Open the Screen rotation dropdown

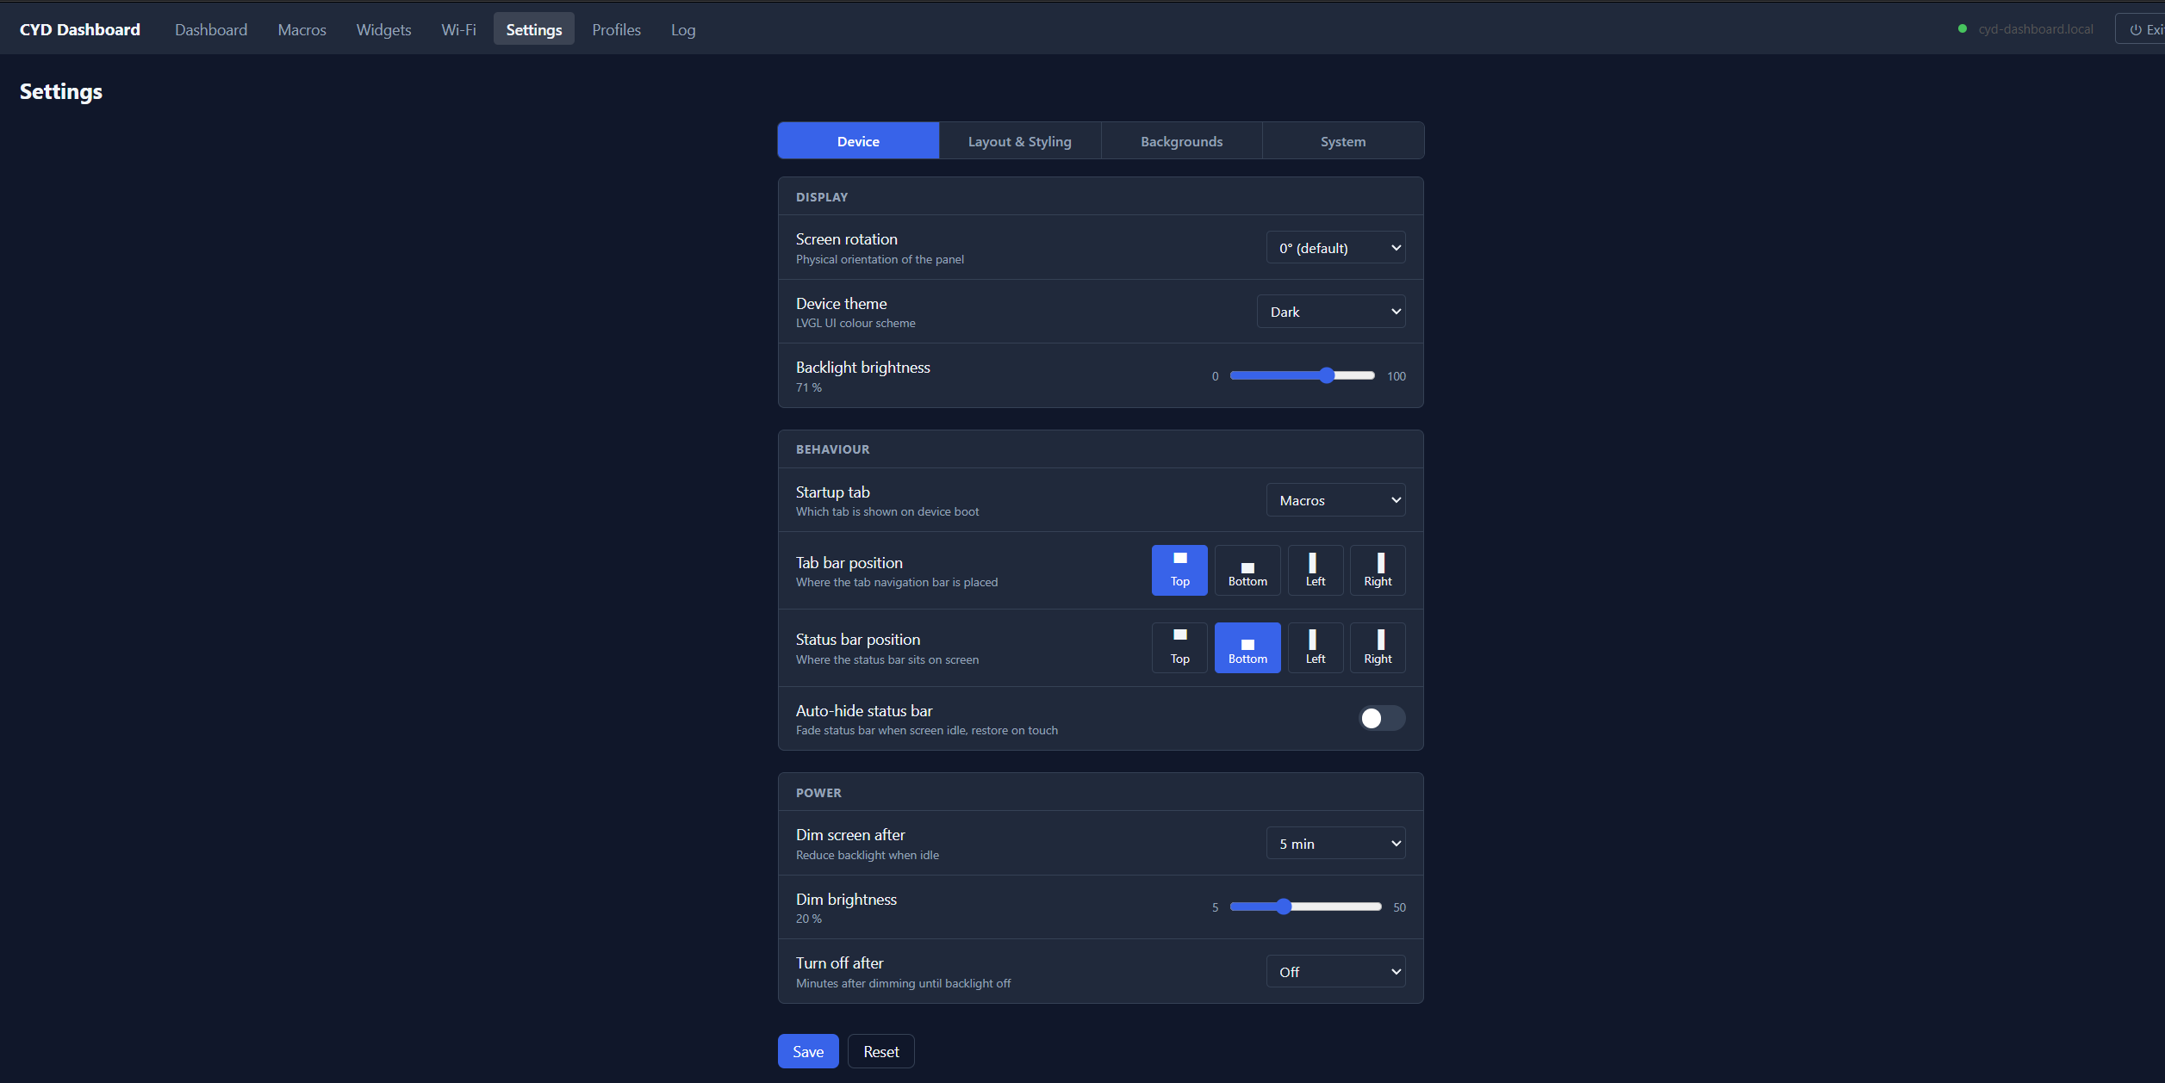tap(1335, 248)
